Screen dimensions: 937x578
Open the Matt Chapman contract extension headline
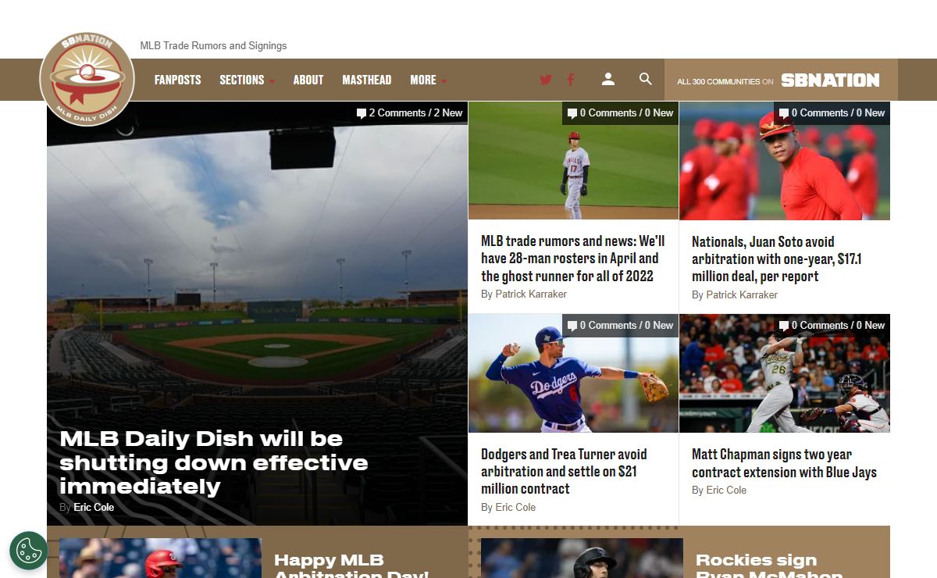point(784,462)
